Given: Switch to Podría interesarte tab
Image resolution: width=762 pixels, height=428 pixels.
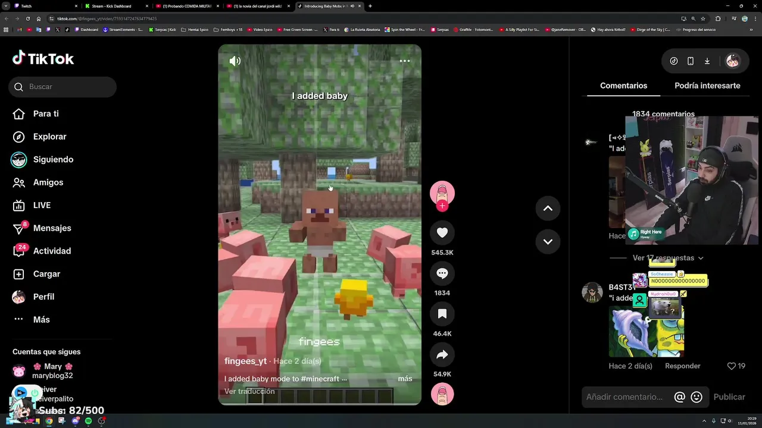Looking at the screenshot, I should 707,86.
